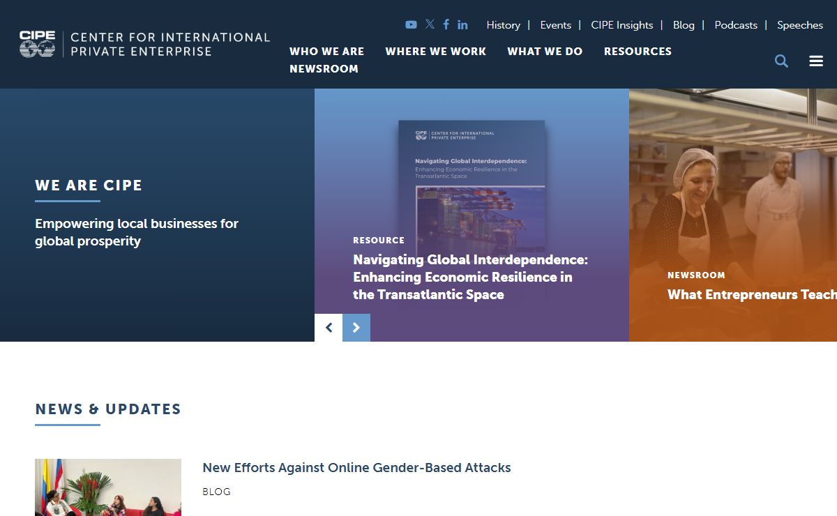Open What Entrepreneurs Teach newsroom story
Screen dimensions: 837x516
(752, 294)
